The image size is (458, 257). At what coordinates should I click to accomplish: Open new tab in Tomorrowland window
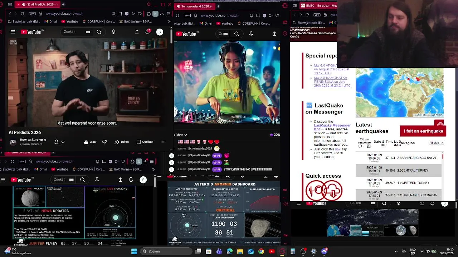click(218, 6)
